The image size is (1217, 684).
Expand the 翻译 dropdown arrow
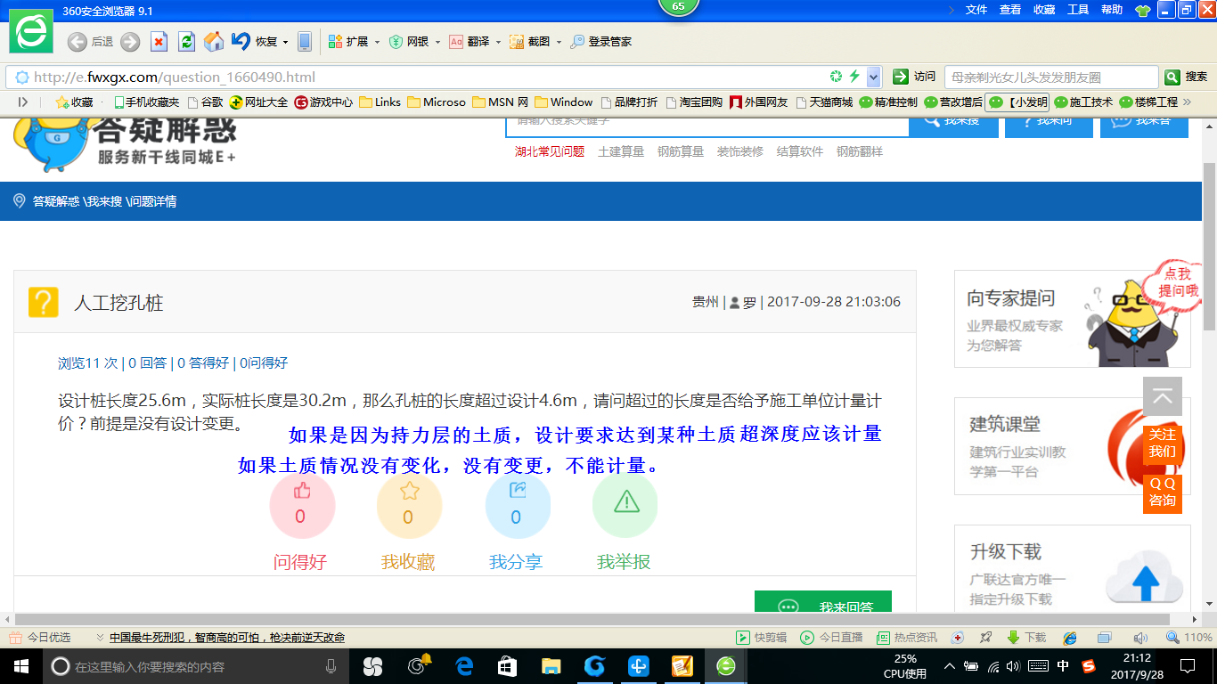click(498, 42)
